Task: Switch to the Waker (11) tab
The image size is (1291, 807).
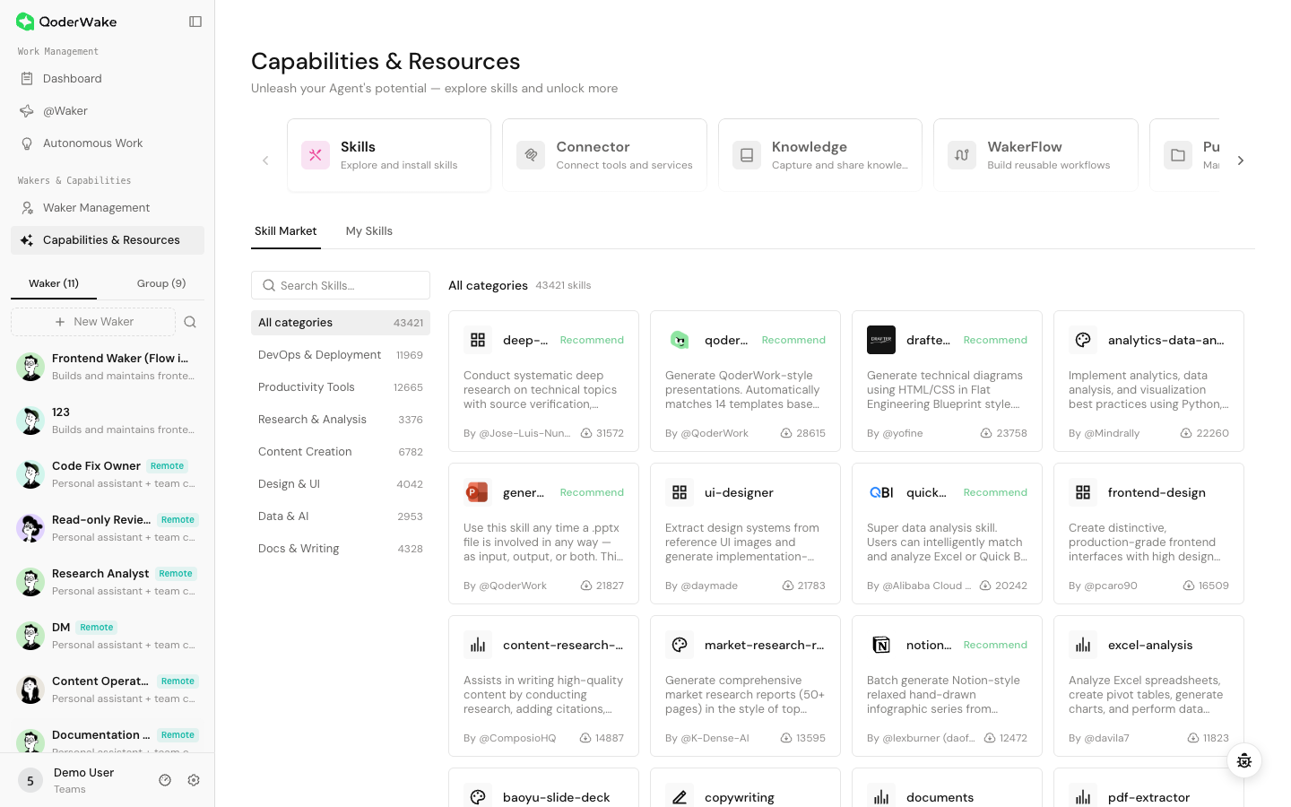Action: click(54, 283)
